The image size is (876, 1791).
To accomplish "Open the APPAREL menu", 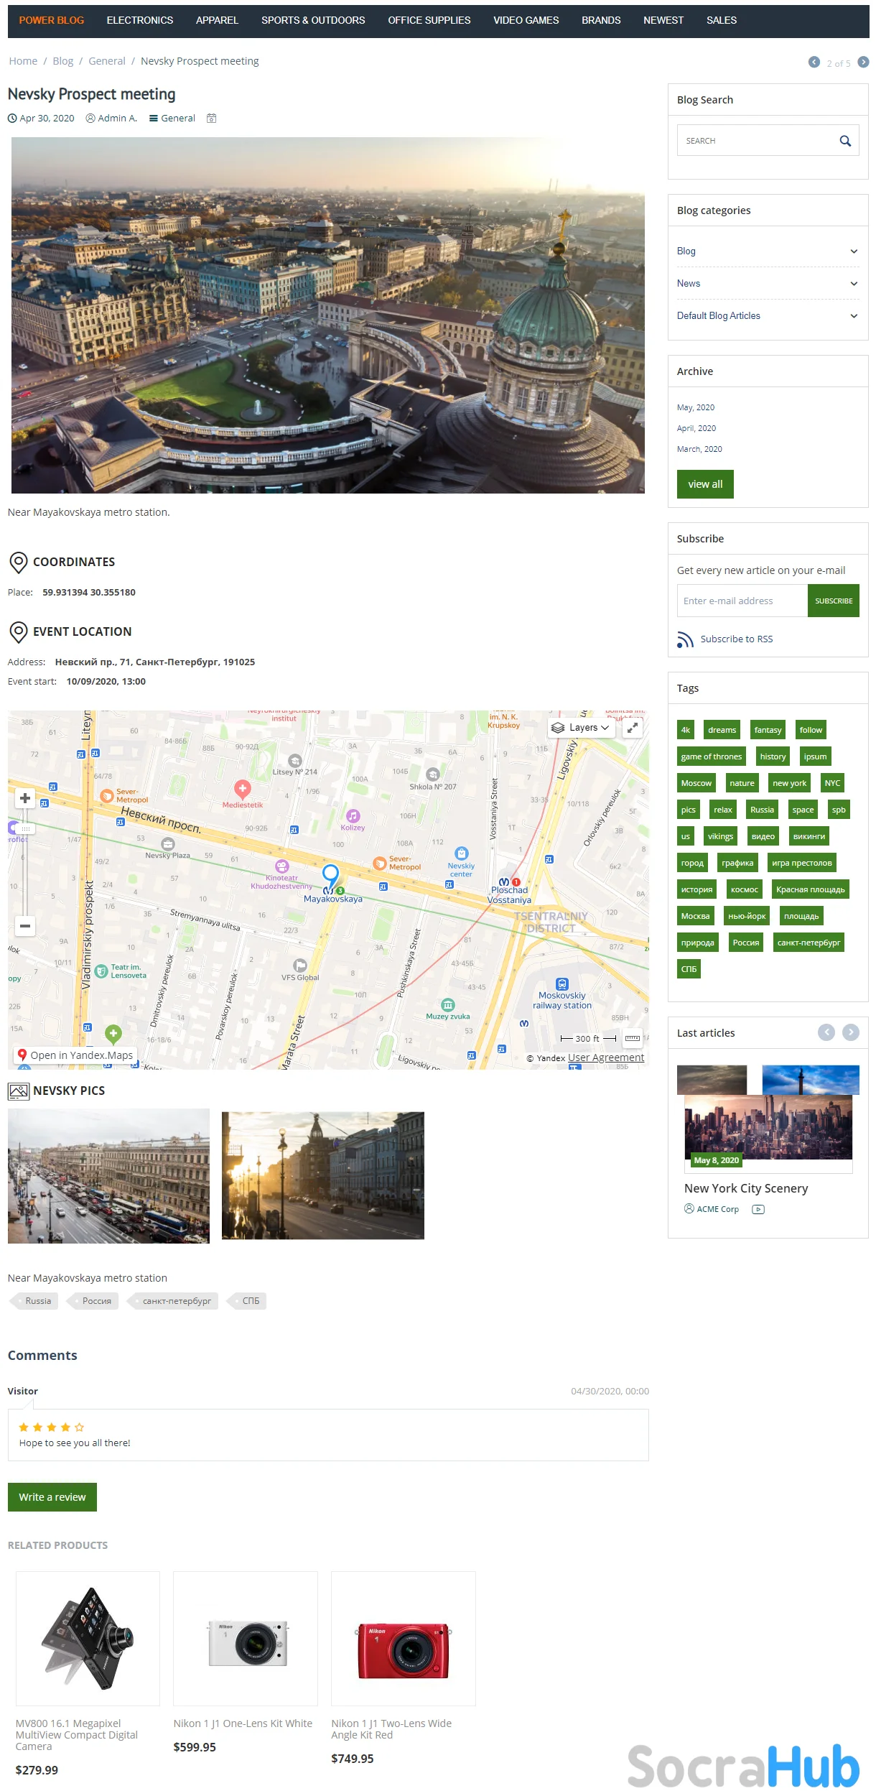I will click(x=217, y=20).
